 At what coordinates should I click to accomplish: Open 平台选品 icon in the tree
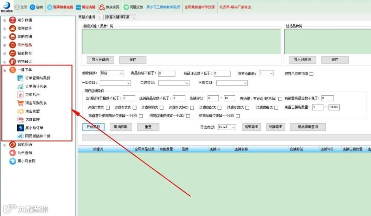(x=13, y=45)
